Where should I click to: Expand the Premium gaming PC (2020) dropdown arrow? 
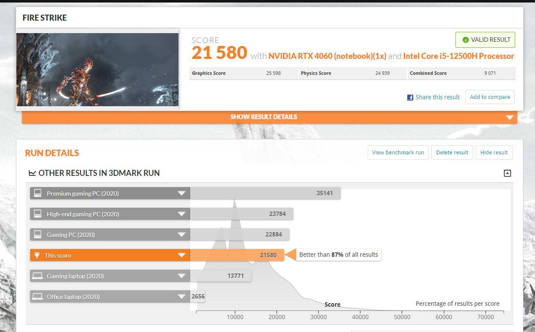point(181,194)
